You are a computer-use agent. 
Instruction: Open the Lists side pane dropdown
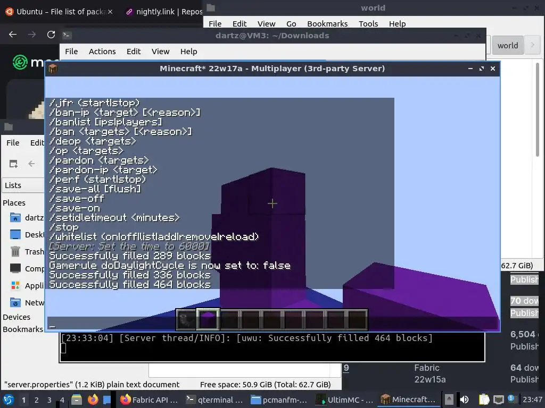pyautogui.click(x=23, y=185)
